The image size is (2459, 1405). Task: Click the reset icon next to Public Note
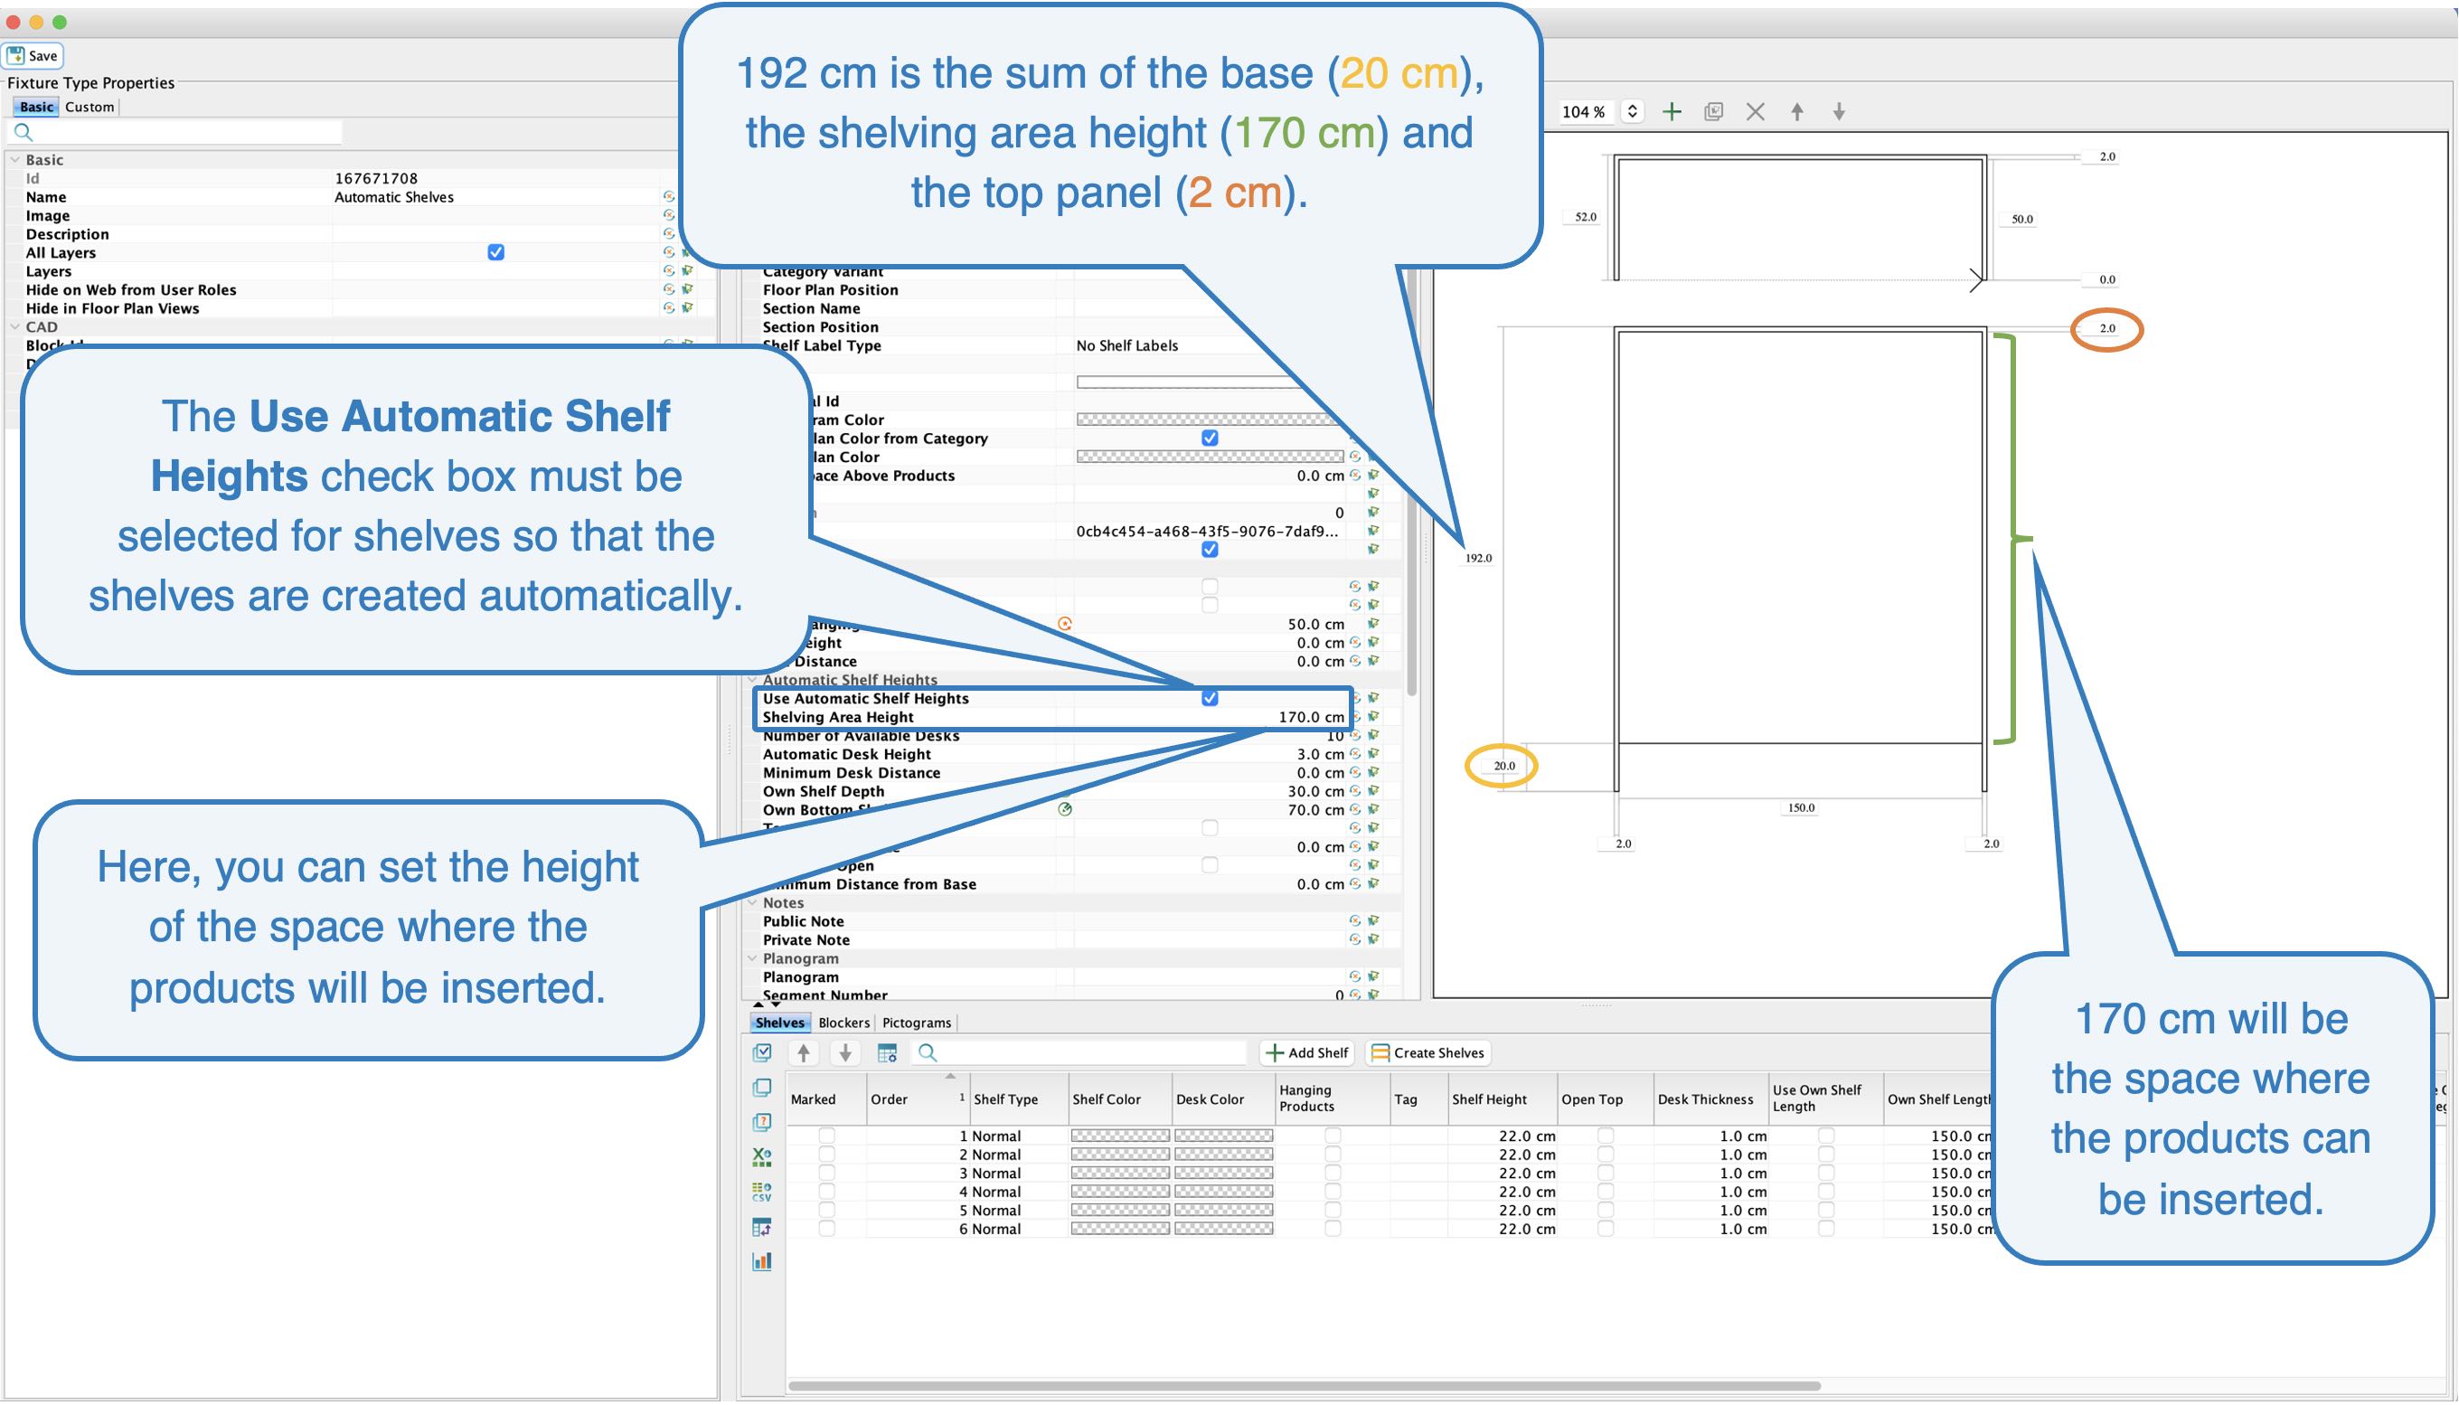(1355, 921)
